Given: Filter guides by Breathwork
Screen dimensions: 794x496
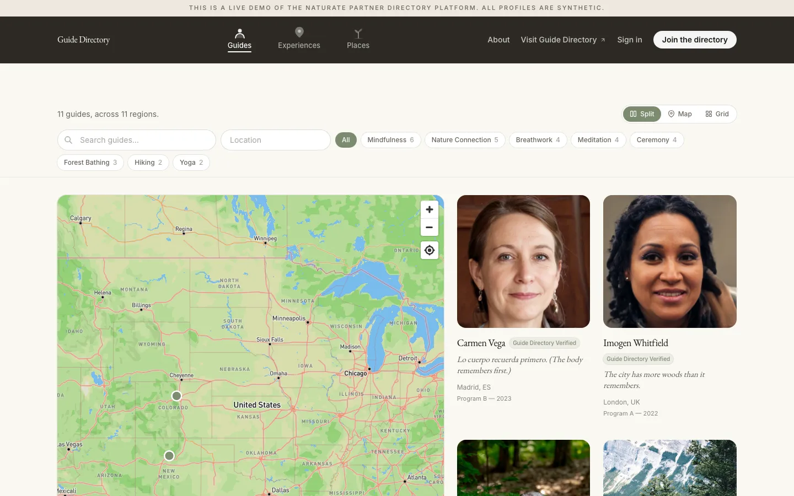Looking at the screenshot, I should pos(538,140).
